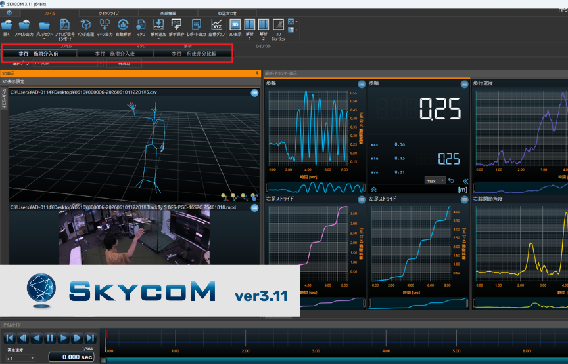This screenshot has width=568, height=364.
Task: Open the vertical マーカーリスト side tab
Action: click(x=4, y=100)
